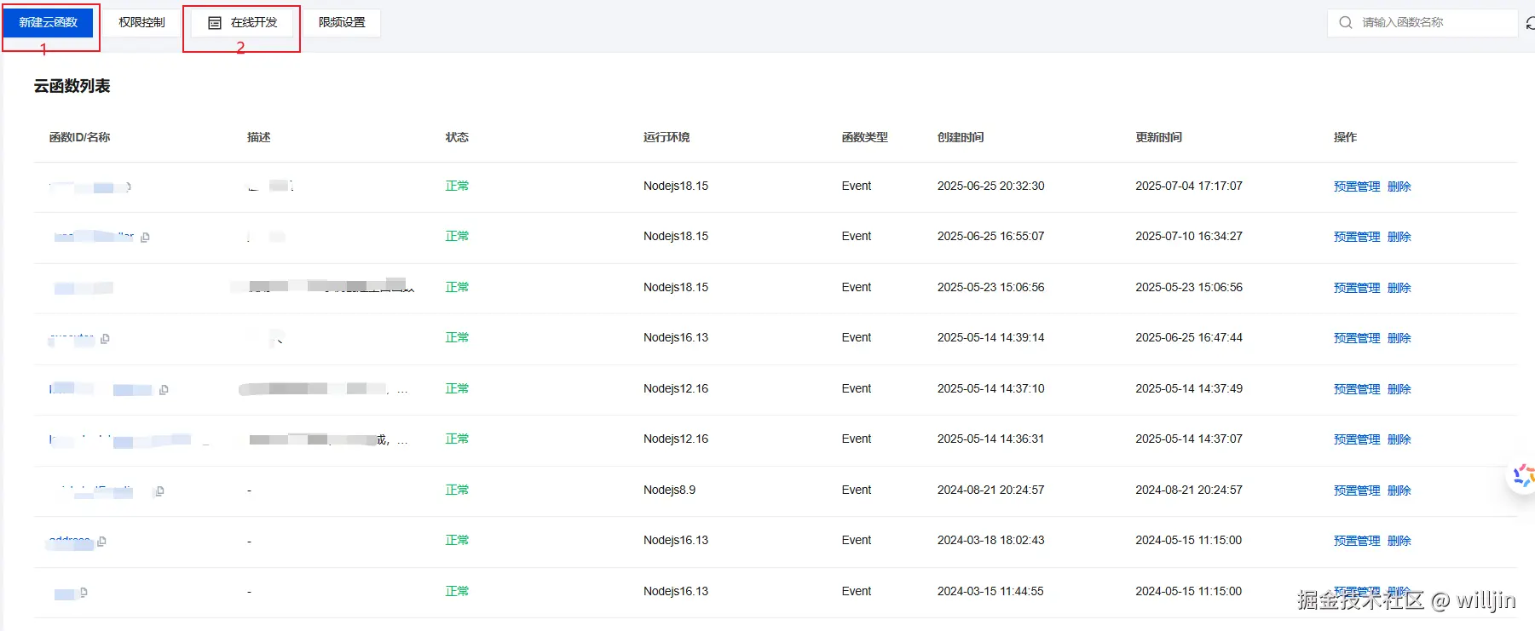The height and width of the screenshot is (631, 1535).
Task: Copy name of function created 2024-03-15 11:44:55
Action: (84, 592)
